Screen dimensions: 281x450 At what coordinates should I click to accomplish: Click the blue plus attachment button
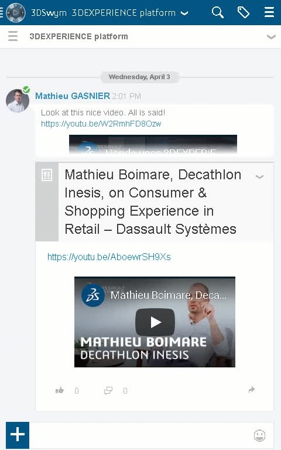[x=18, y=435]
